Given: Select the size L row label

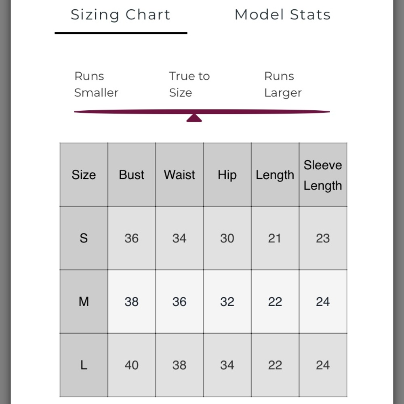Looking at the screenshot, I should click(x=84, y=365).
